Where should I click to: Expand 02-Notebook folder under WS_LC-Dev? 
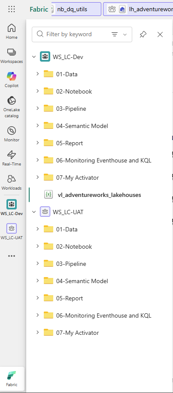coord(38,91)
